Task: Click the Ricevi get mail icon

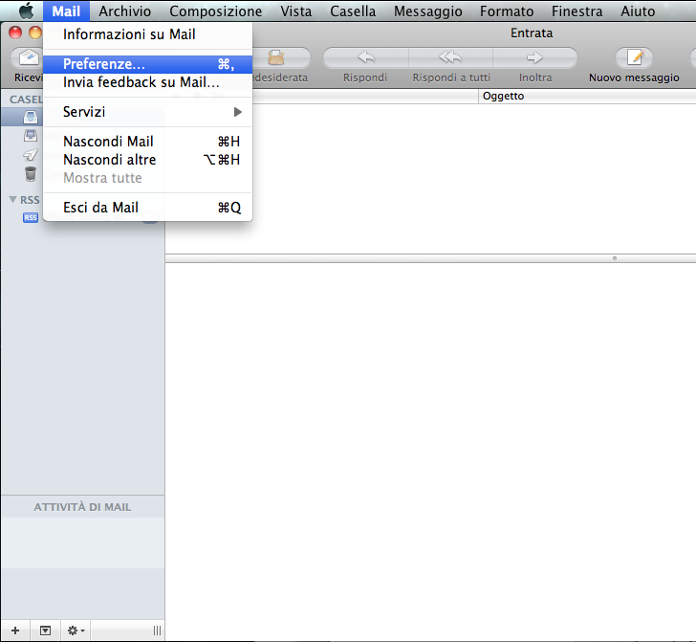Action: pos(29,57)
